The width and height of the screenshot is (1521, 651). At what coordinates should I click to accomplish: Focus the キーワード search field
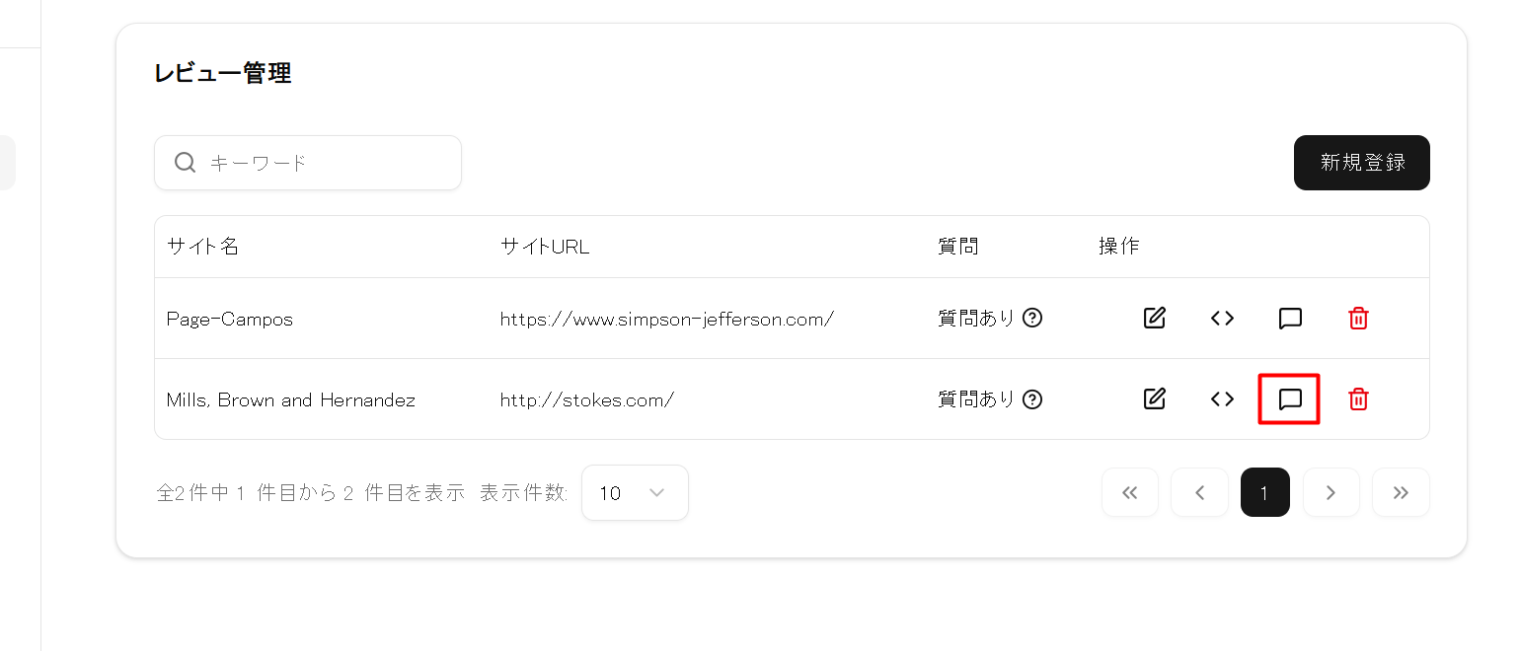click(326, 163)
